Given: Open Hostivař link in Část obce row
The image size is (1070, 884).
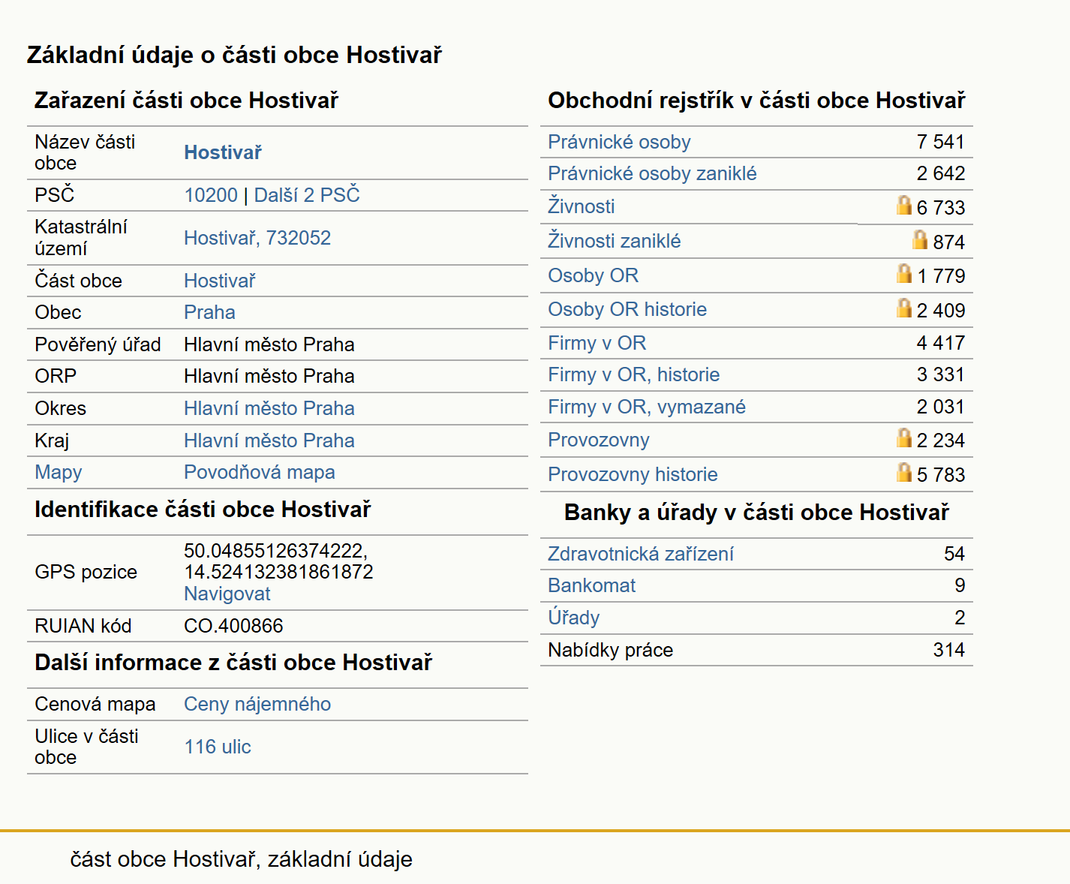Looking at the screenshot, I should (220, 281).
